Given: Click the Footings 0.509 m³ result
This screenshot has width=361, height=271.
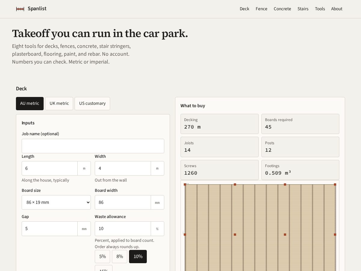Looking at the screenshot, I should point(300,170).
